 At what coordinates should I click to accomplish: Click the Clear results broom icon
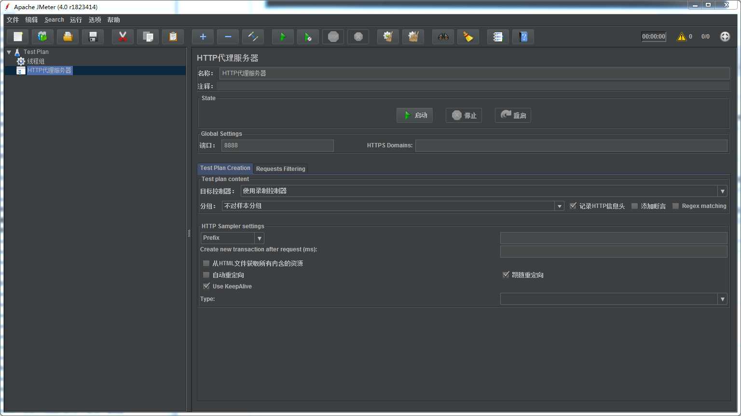click(388, 37)
